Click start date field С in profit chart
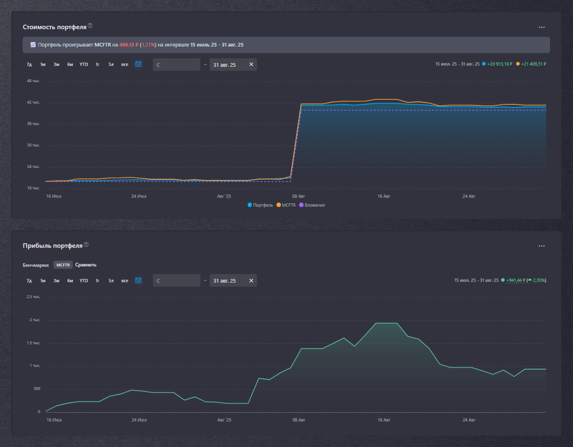573x447 pixels. click(177, 281)
